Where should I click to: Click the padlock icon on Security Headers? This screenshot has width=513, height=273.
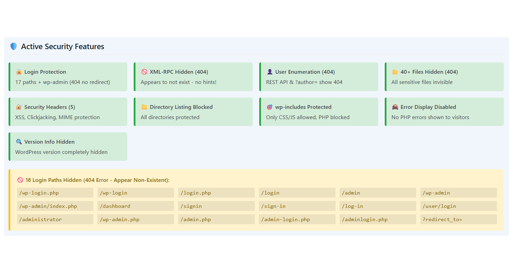click(19, 107)
